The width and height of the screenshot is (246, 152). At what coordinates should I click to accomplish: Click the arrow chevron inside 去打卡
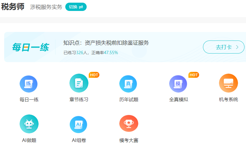tap(237, 47)
